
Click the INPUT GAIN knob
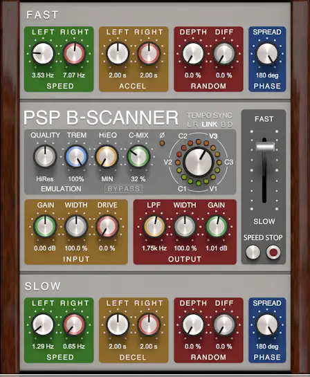pyautogui.click(x=45, y=226)
